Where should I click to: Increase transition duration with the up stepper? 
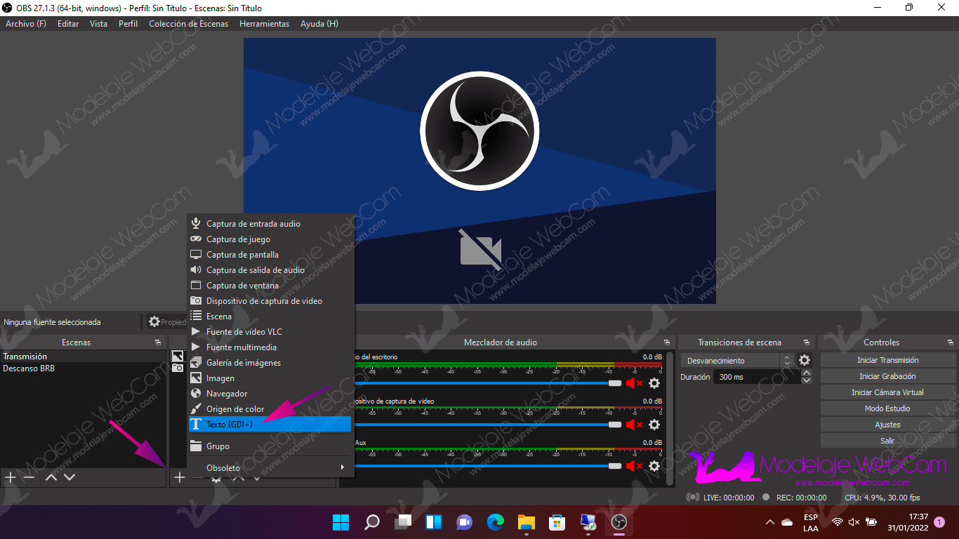(806, 373)
